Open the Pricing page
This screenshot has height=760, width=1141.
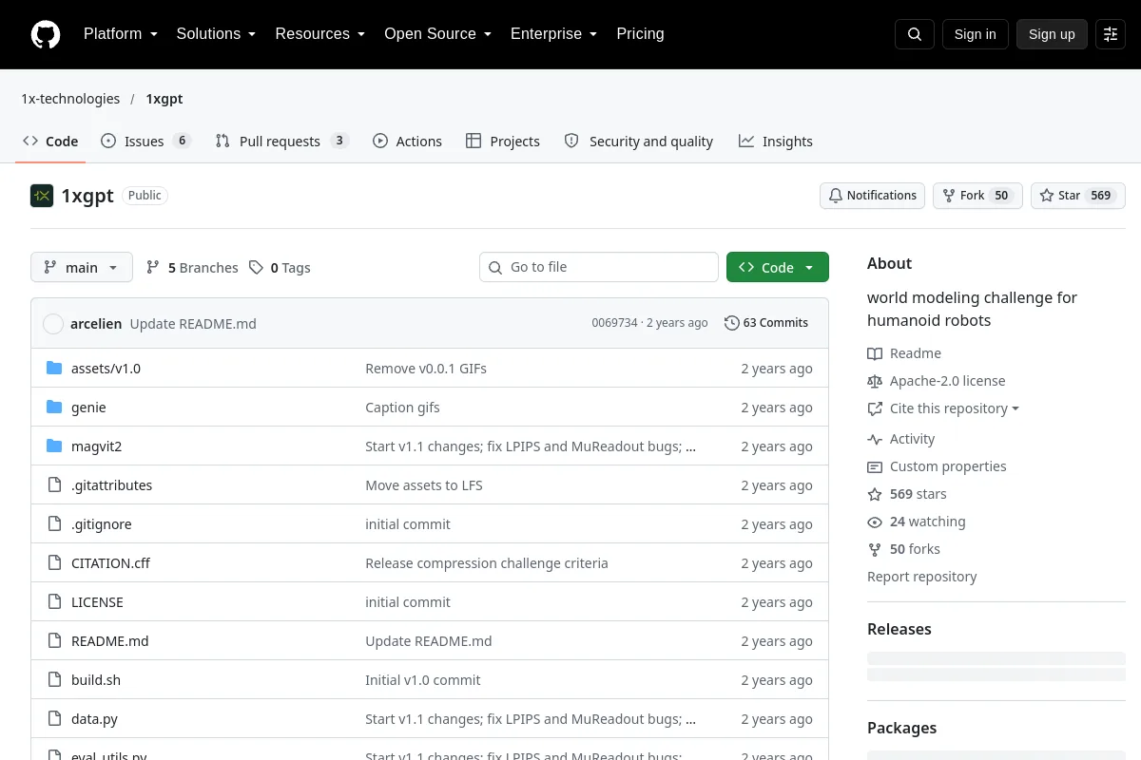(x=640, y=34)
